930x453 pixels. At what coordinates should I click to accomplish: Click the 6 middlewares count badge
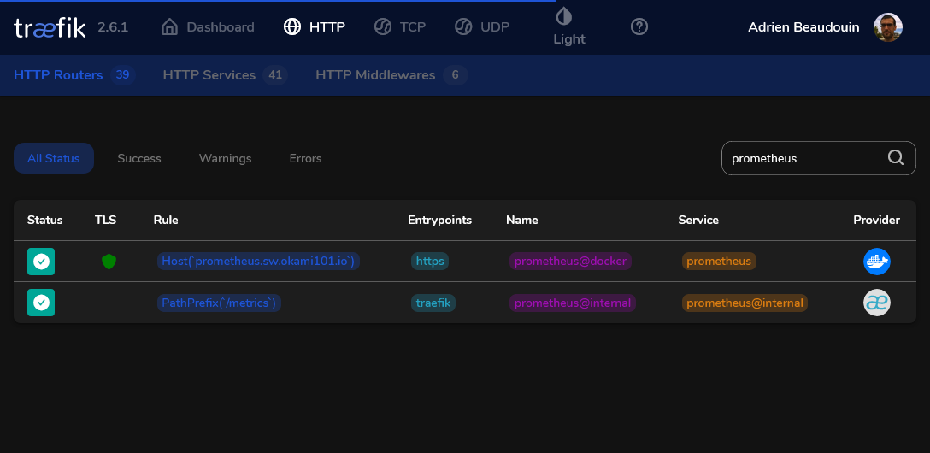point(456,75)
